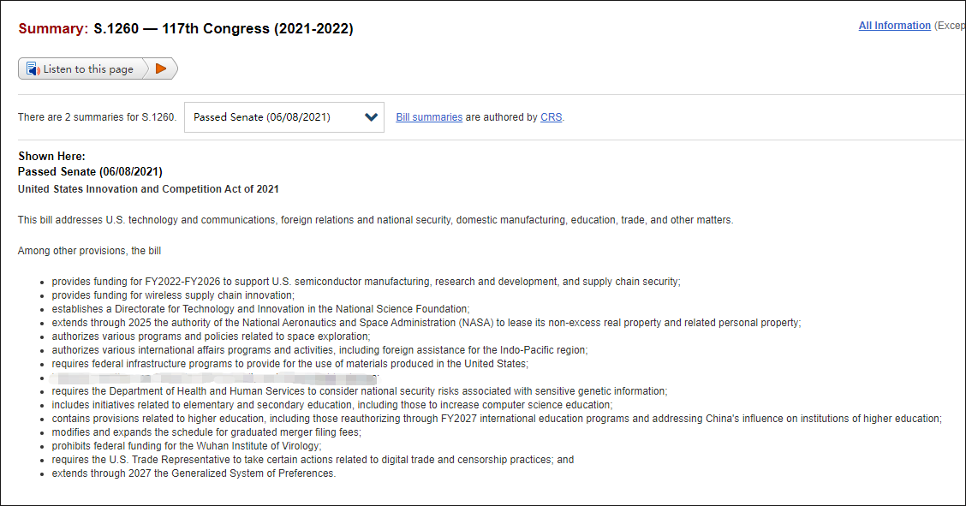966x506 pixels.
Task: Click the Directorate for Technology and Innovation bullet
Action: pyautogui.click(x=260, y=309)
